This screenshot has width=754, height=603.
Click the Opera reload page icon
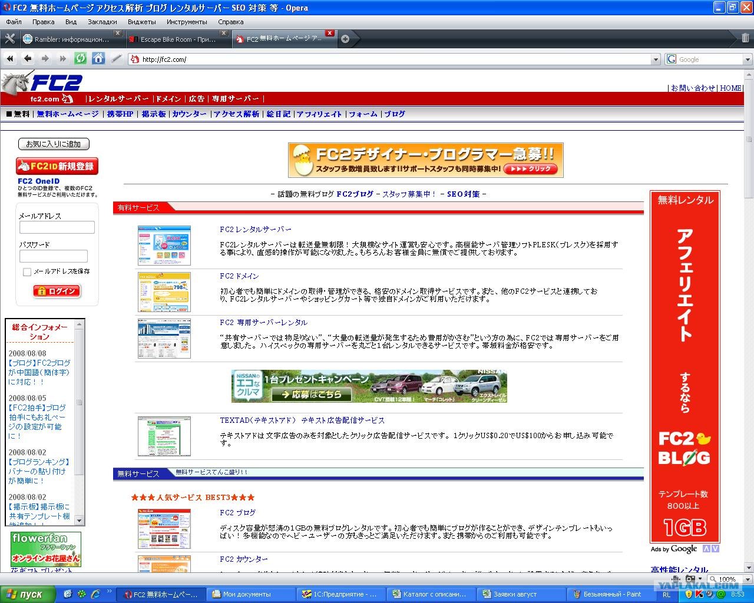pos(81,58)
